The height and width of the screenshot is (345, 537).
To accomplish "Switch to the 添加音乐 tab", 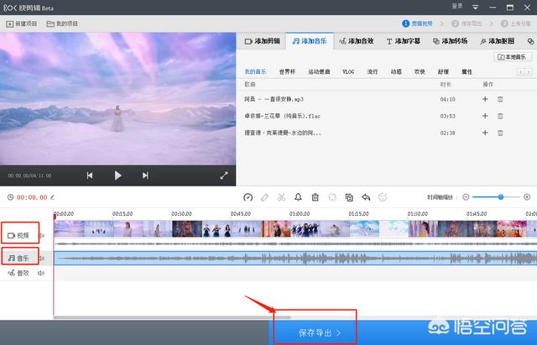I will coord(310,41).
